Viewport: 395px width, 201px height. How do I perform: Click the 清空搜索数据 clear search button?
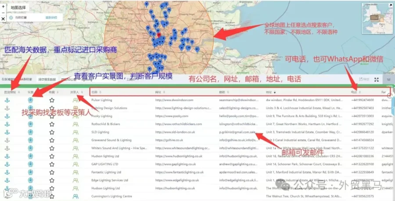pyautogui.click(x=47, y=79)
